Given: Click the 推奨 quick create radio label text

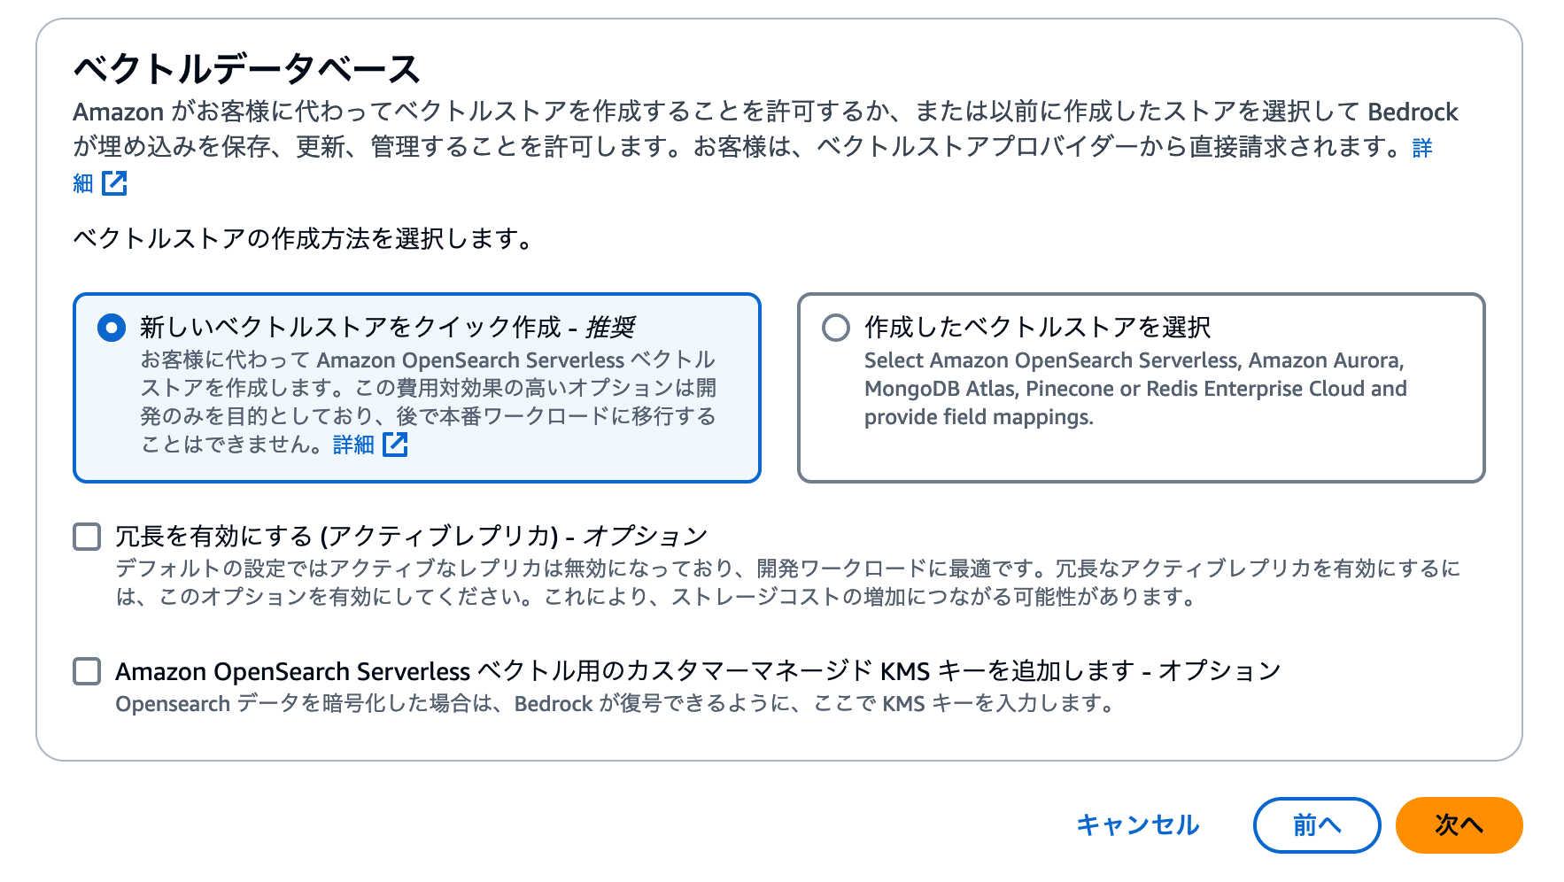Looking at the screenshot, I should (390, 327).
